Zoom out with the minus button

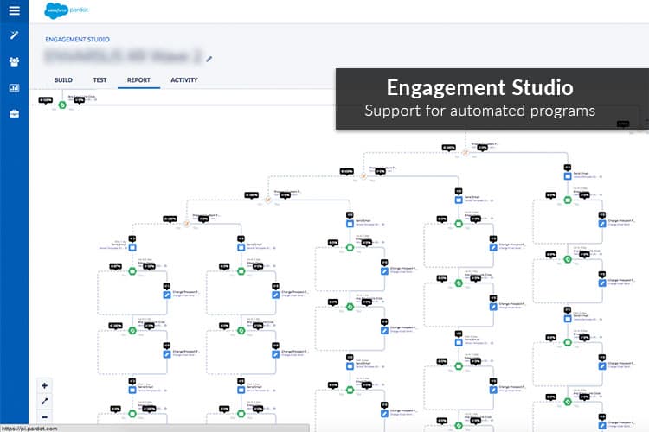44,417
